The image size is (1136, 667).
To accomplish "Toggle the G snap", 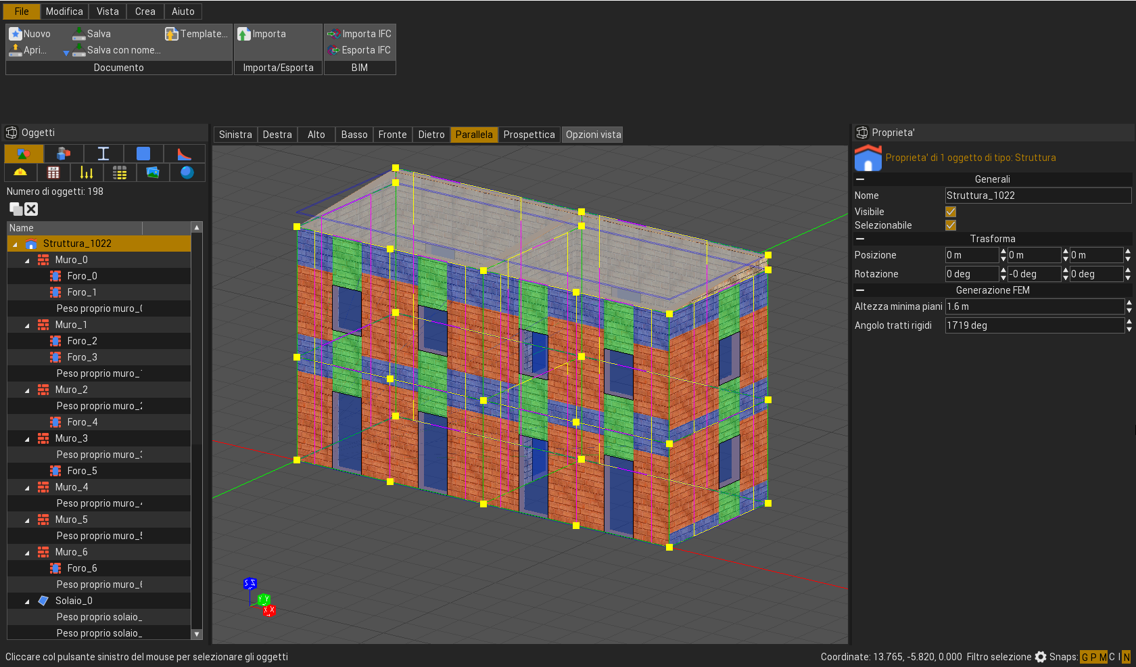I will pos(1085,657).
